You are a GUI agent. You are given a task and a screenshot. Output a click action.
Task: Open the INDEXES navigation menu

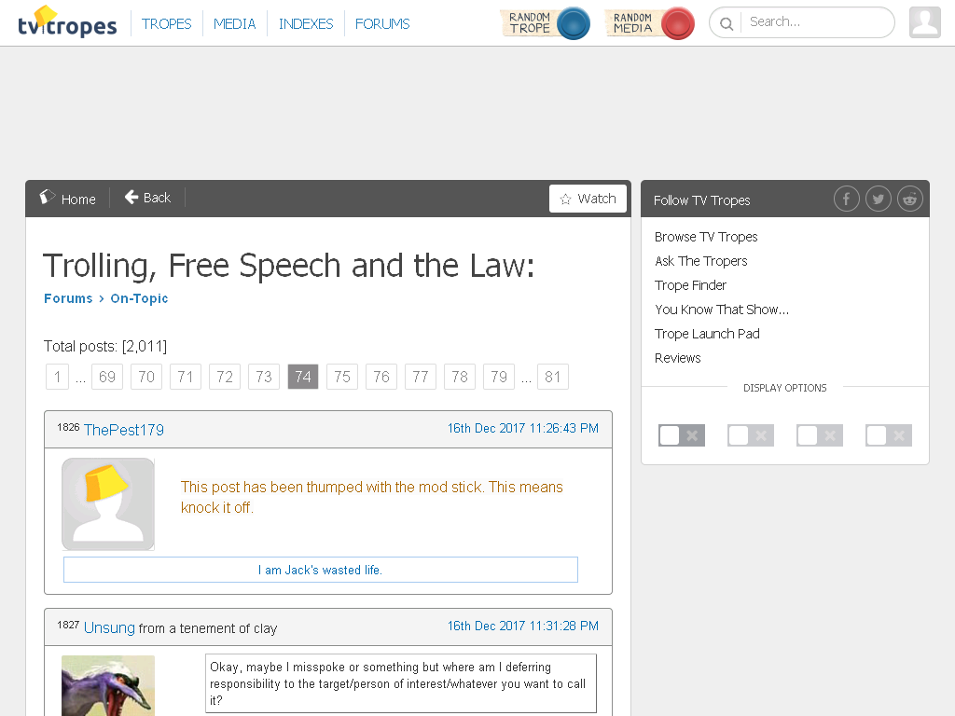coord(306,23)
